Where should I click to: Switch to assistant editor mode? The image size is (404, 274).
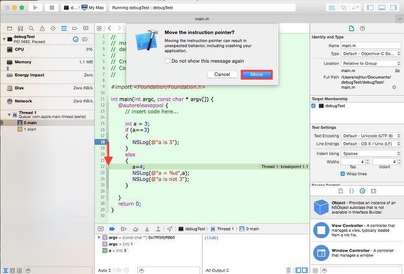pos(344,7)
